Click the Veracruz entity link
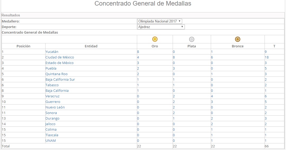This screenshot has width=286, height=150. [52, 96]
